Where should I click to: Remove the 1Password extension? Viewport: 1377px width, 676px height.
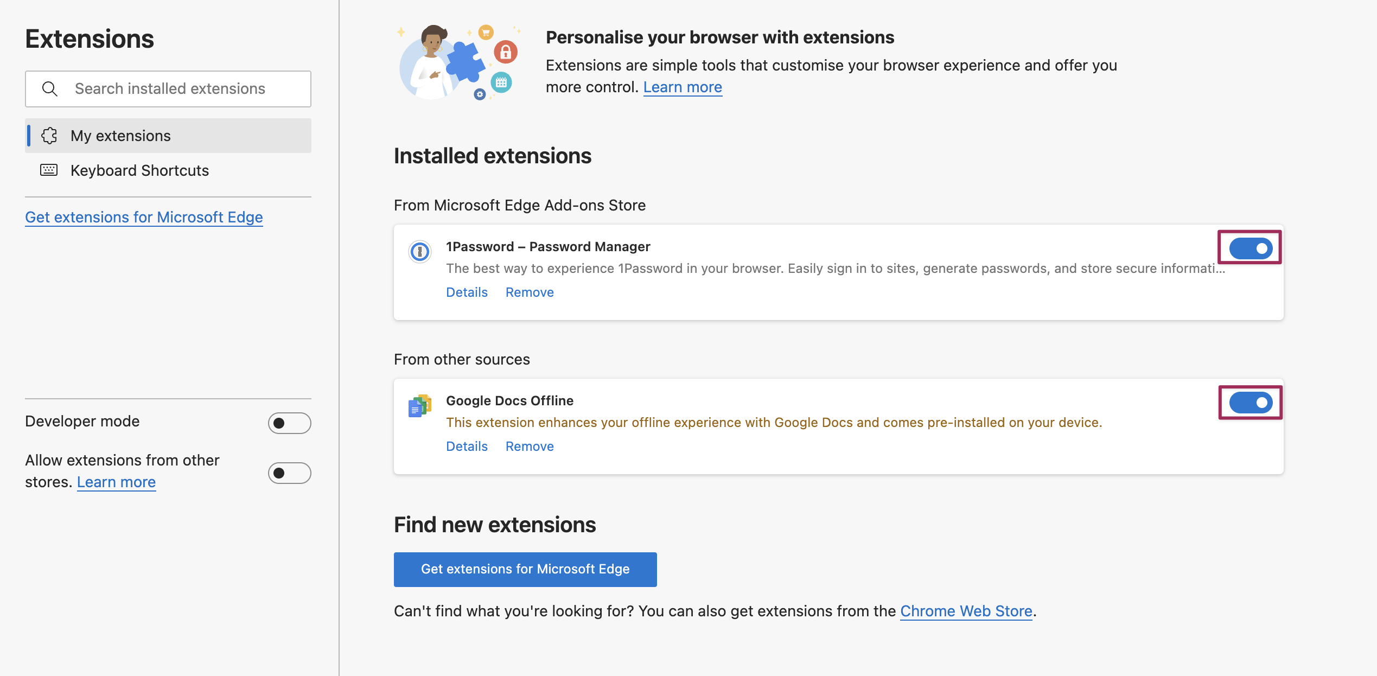(530, 292)
